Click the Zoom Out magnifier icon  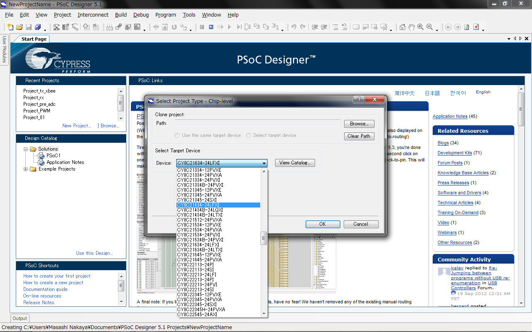coord(429,27)
